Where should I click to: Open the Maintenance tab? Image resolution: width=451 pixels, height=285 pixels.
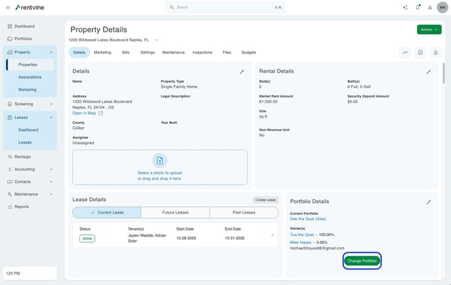coord(173,52)
